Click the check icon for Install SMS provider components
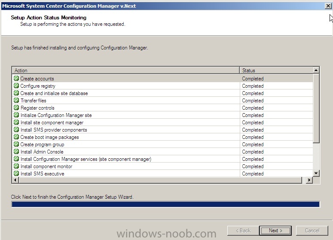The image size is (333, 240). (x=16, y=129)
